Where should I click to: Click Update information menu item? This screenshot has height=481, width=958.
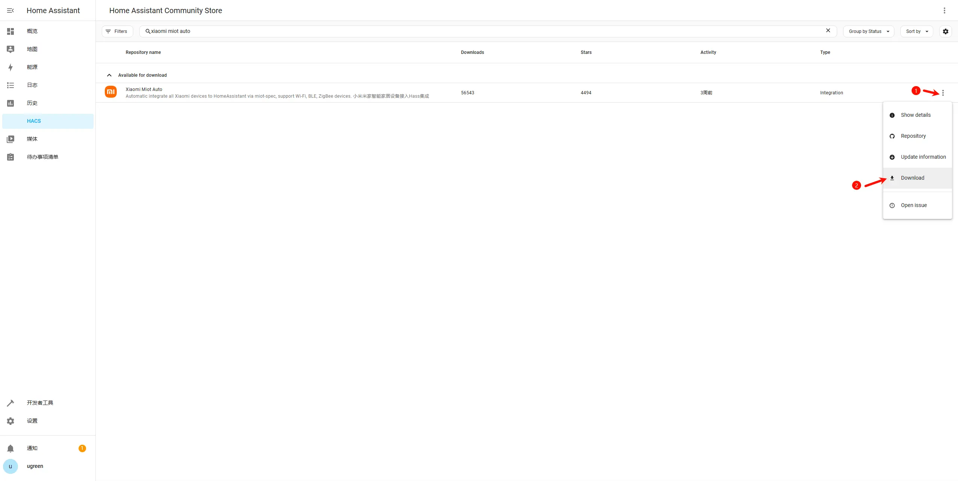click(x=923, y=157)
